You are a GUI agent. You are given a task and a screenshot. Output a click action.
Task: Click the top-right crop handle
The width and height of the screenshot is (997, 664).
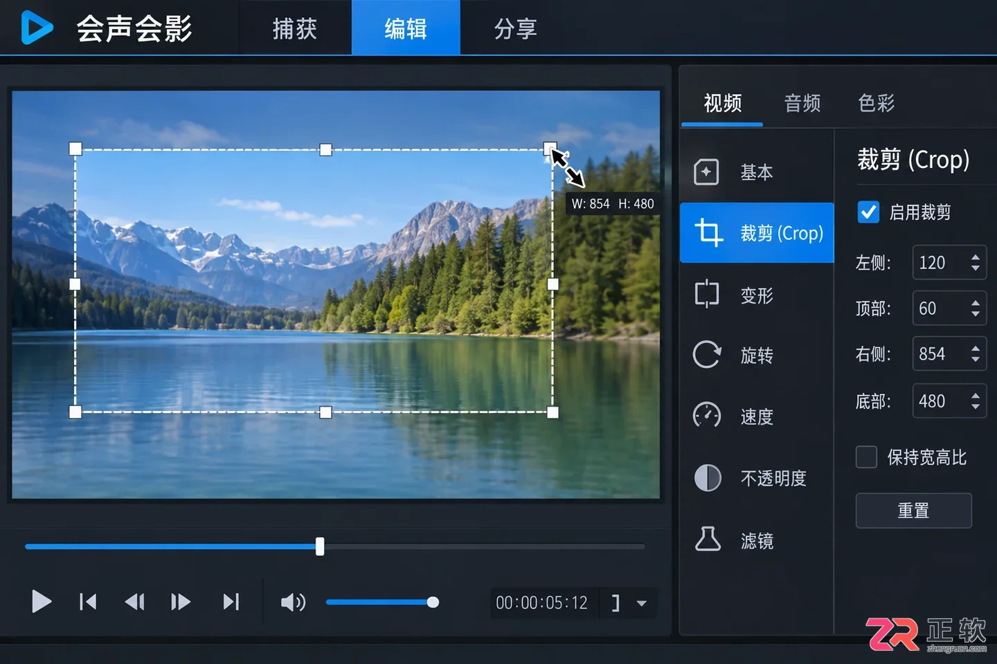click(550, 148)
